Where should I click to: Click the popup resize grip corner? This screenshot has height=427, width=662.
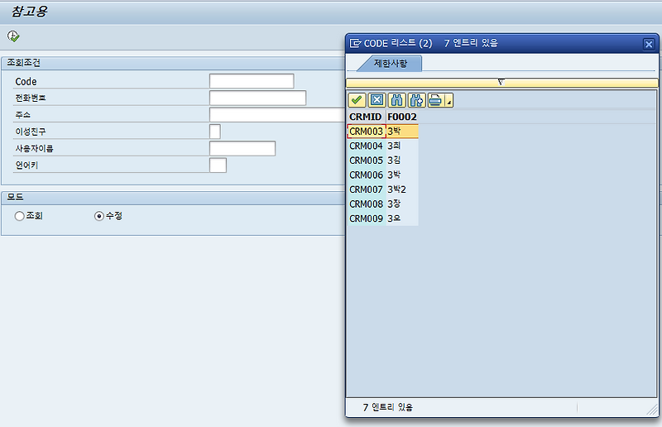pyautogui.click(x=653, y=409)
